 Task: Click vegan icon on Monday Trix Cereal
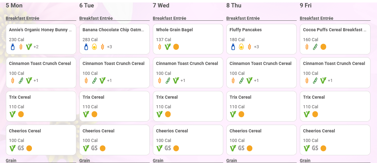pos(12,114)
